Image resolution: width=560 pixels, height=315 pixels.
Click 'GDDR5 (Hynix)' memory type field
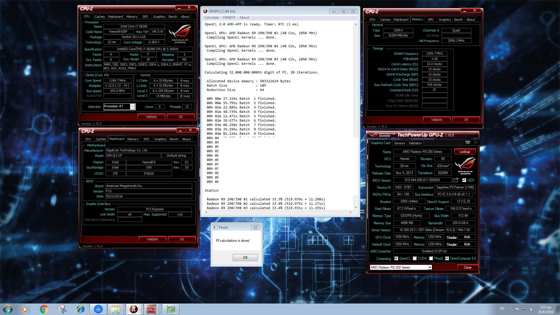pos(411,216)
